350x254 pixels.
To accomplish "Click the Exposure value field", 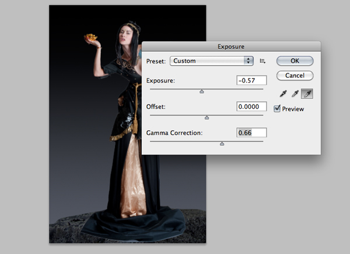I will click(x=251, y=80).
